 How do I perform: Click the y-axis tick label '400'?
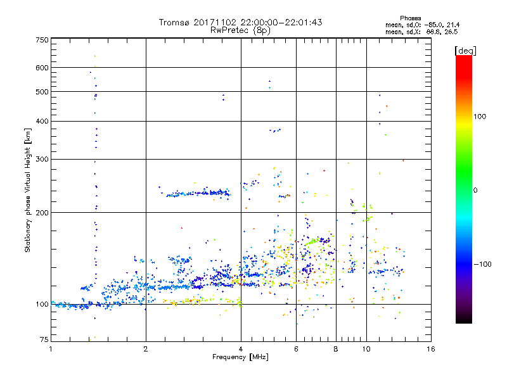(x=42, y=121)
